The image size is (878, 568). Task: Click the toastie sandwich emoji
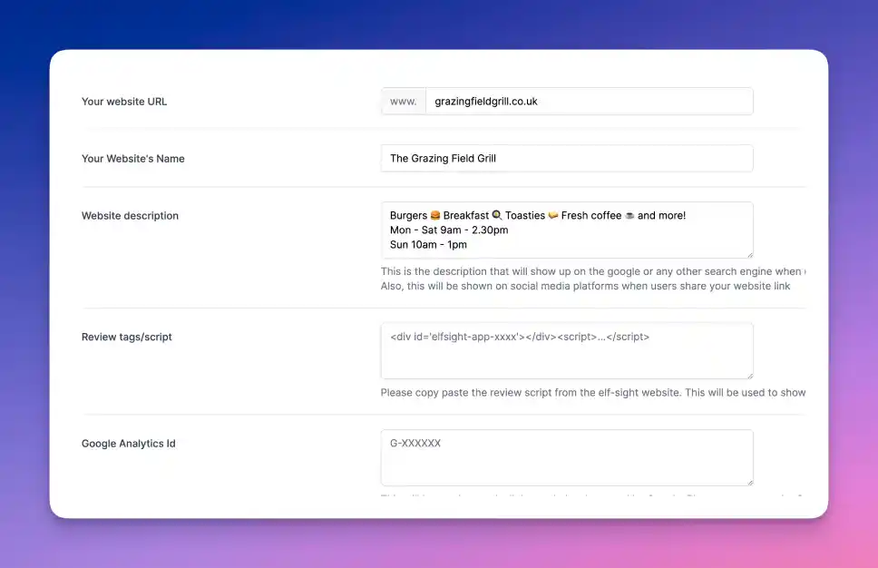[x=553, y=216]
